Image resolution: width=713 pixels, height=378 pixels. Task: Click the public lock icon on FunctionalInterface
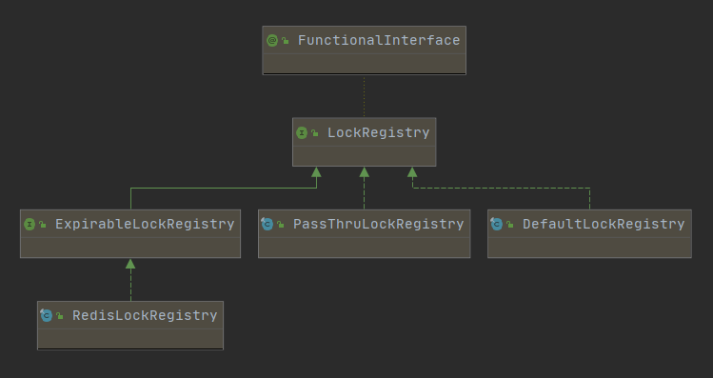point(286,41)
